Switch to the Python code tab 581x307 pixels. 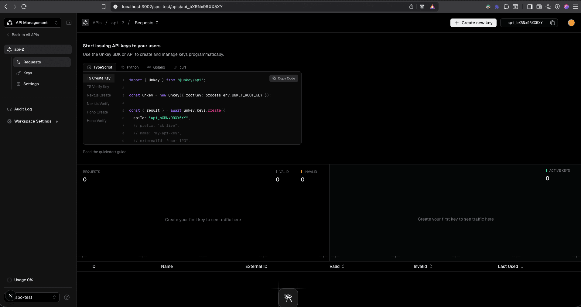click(x=132, y=67)
